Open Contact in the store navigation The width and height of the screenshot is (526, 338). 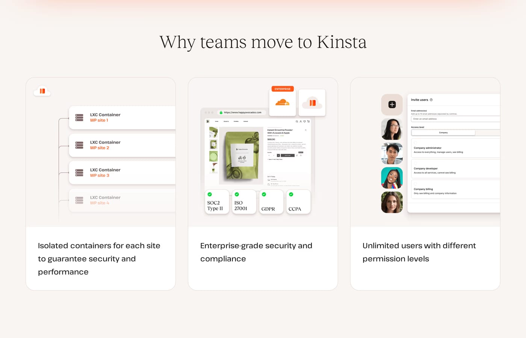pos(246,121)
